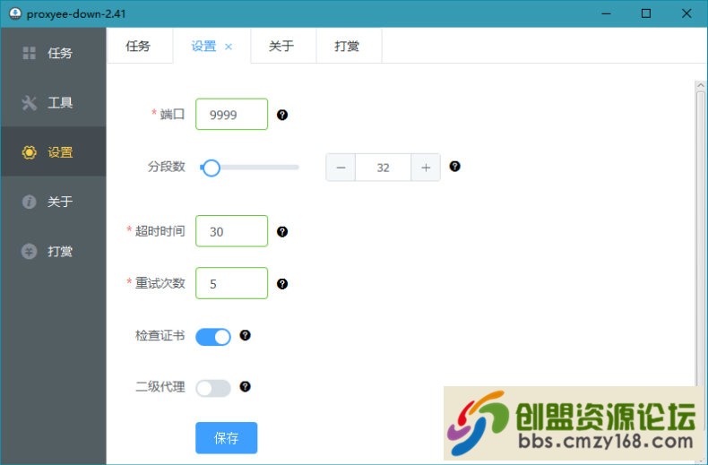
Task: Close the proxyee-down window
Action: pyautogui.click(x=686, y=13)
